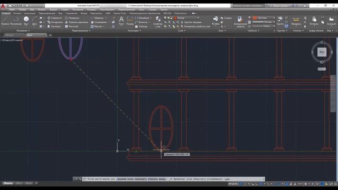Viewport: 338px width, 190px height.
Task: Expand the Рисование panel
Action: 23,31
